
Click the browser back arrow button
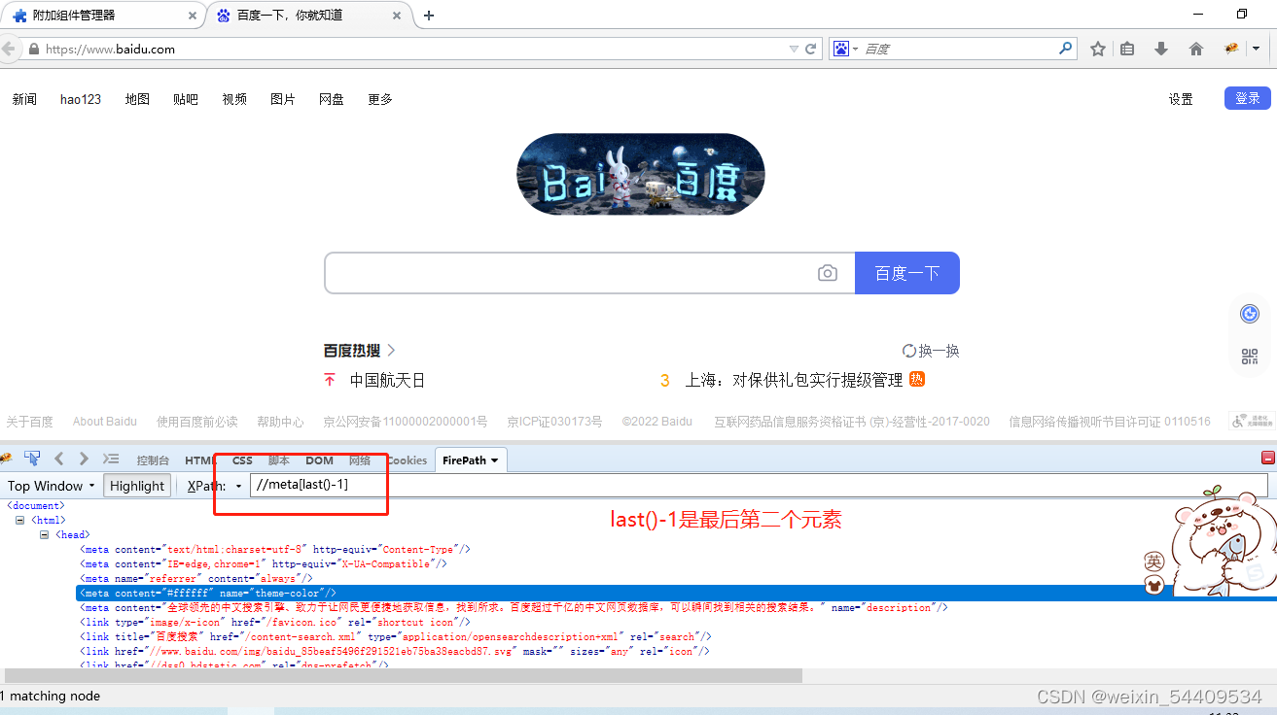click(x=9, y=49)
